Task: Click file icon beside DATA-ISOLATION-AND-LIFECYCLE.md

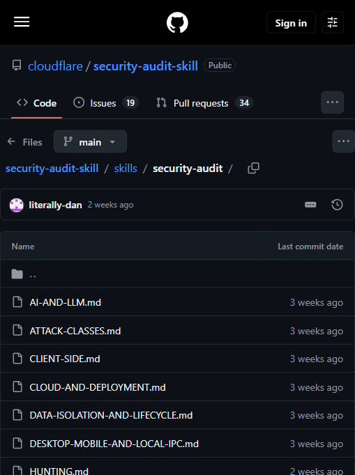Action: pyautogui.click(x=17, y=414)
